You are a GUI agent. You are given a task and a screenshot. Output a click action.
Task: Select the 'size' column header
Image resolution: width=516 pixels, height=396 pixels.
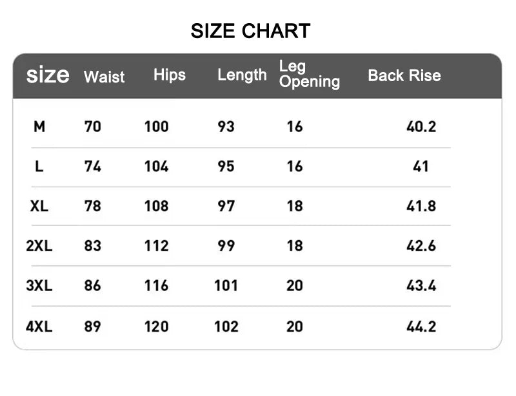[47, 75]
